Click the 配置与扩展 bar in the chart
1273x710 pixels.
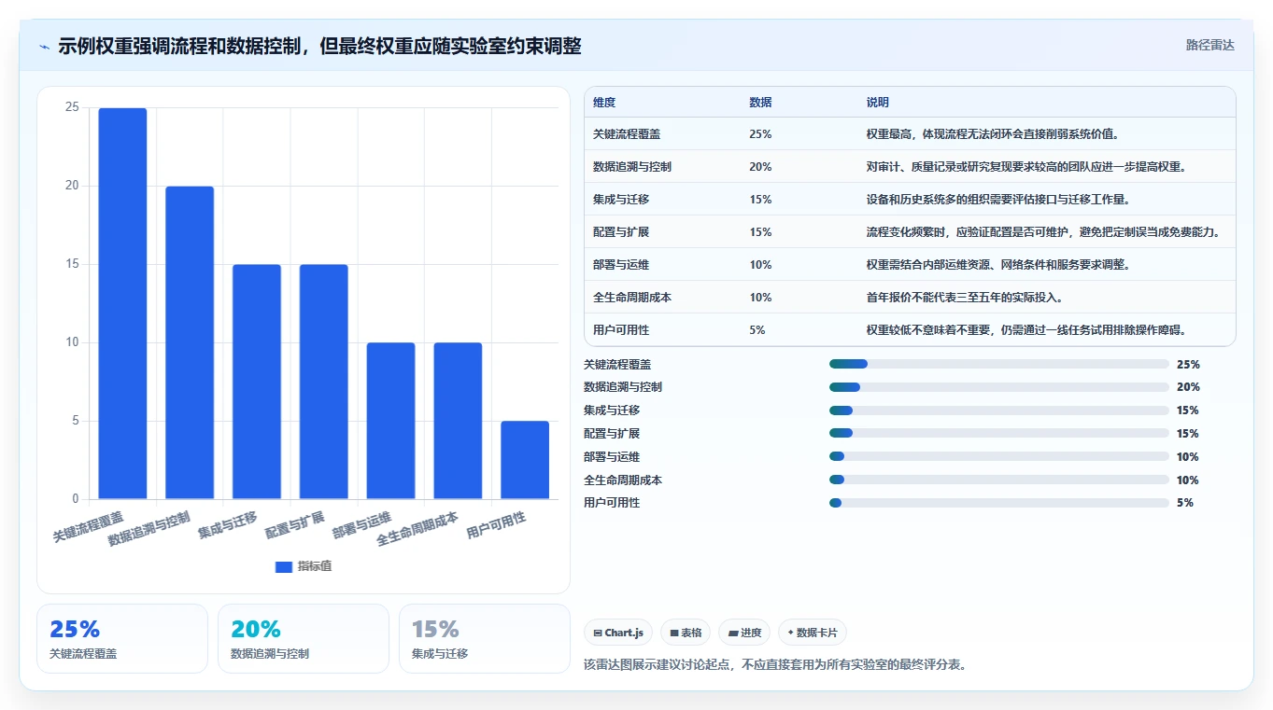click(323, 382)
